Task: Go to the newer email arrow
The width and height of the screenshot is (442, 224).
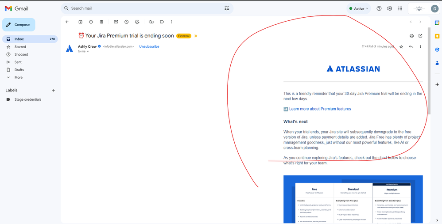Action: (411, 22)
